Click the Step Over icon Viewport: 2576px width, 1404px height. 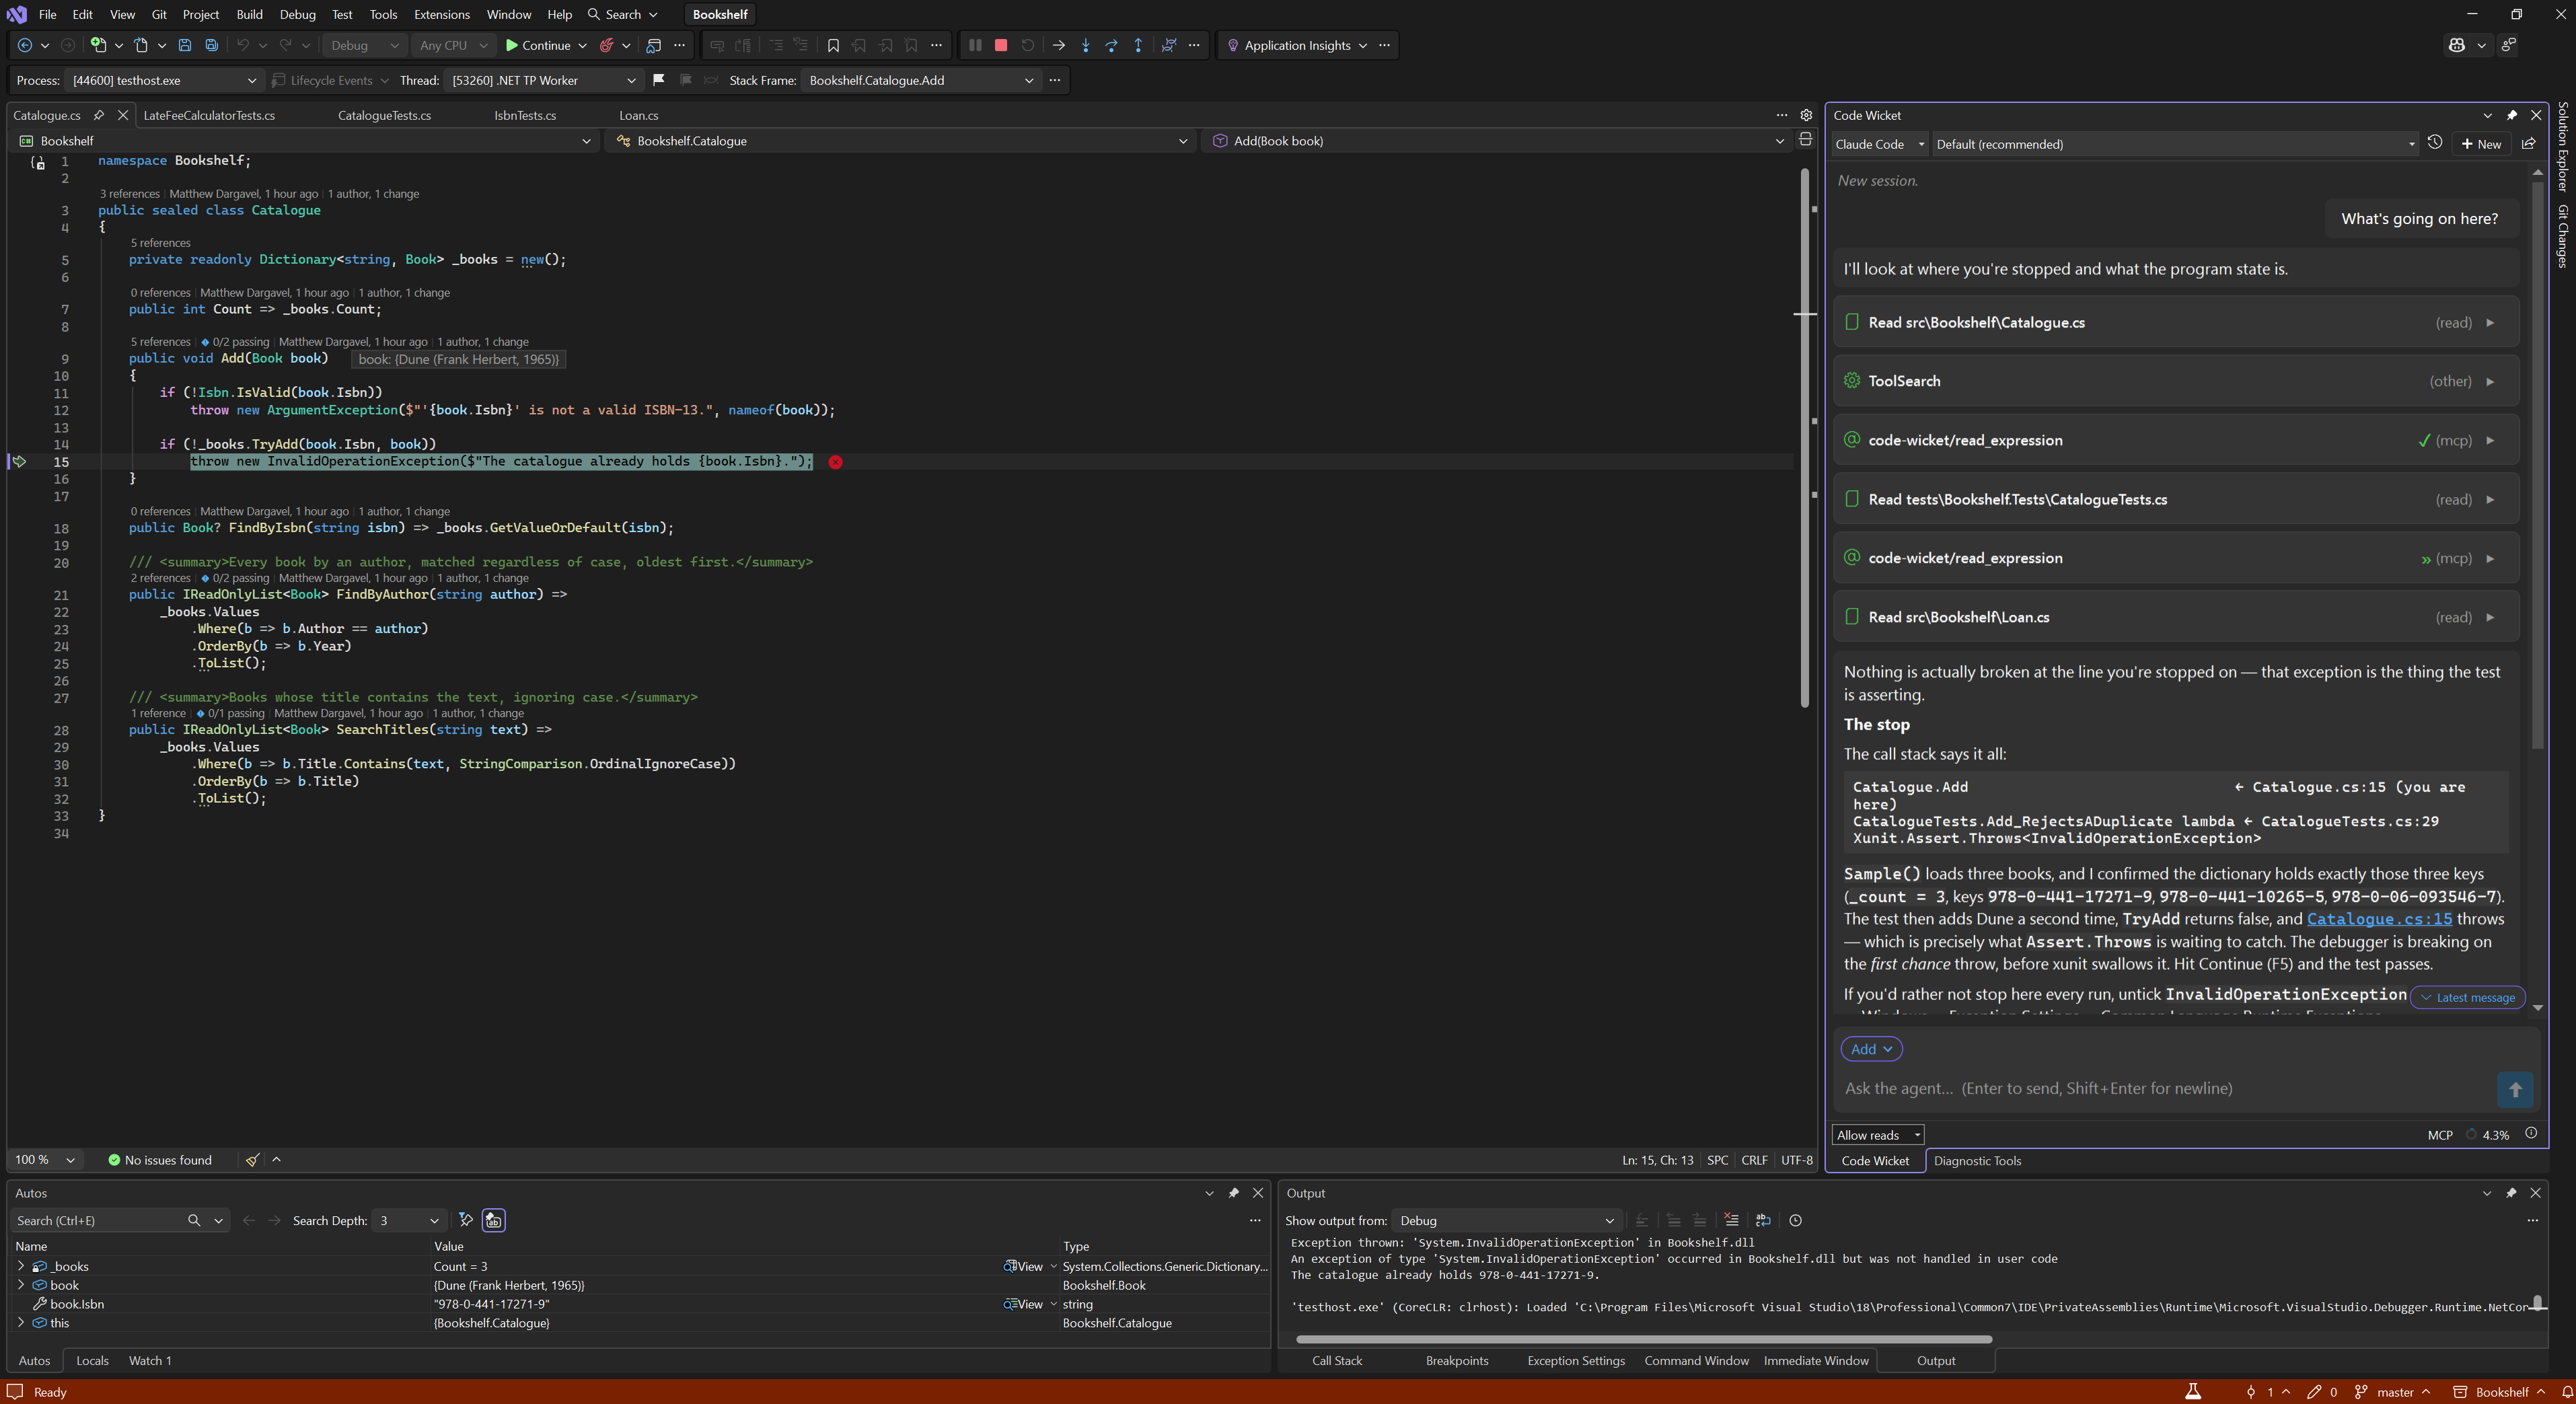1111,45
